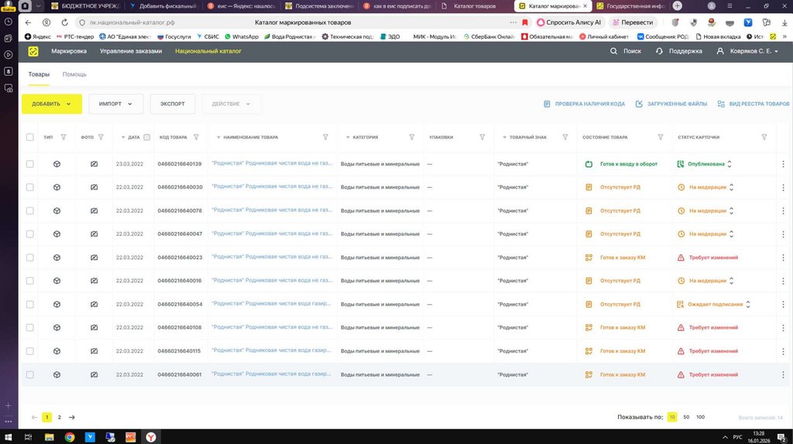Select checkbox for row 04660216640016
The height and width of the screenshot is (444, 793).
click(x=30, y=281)
